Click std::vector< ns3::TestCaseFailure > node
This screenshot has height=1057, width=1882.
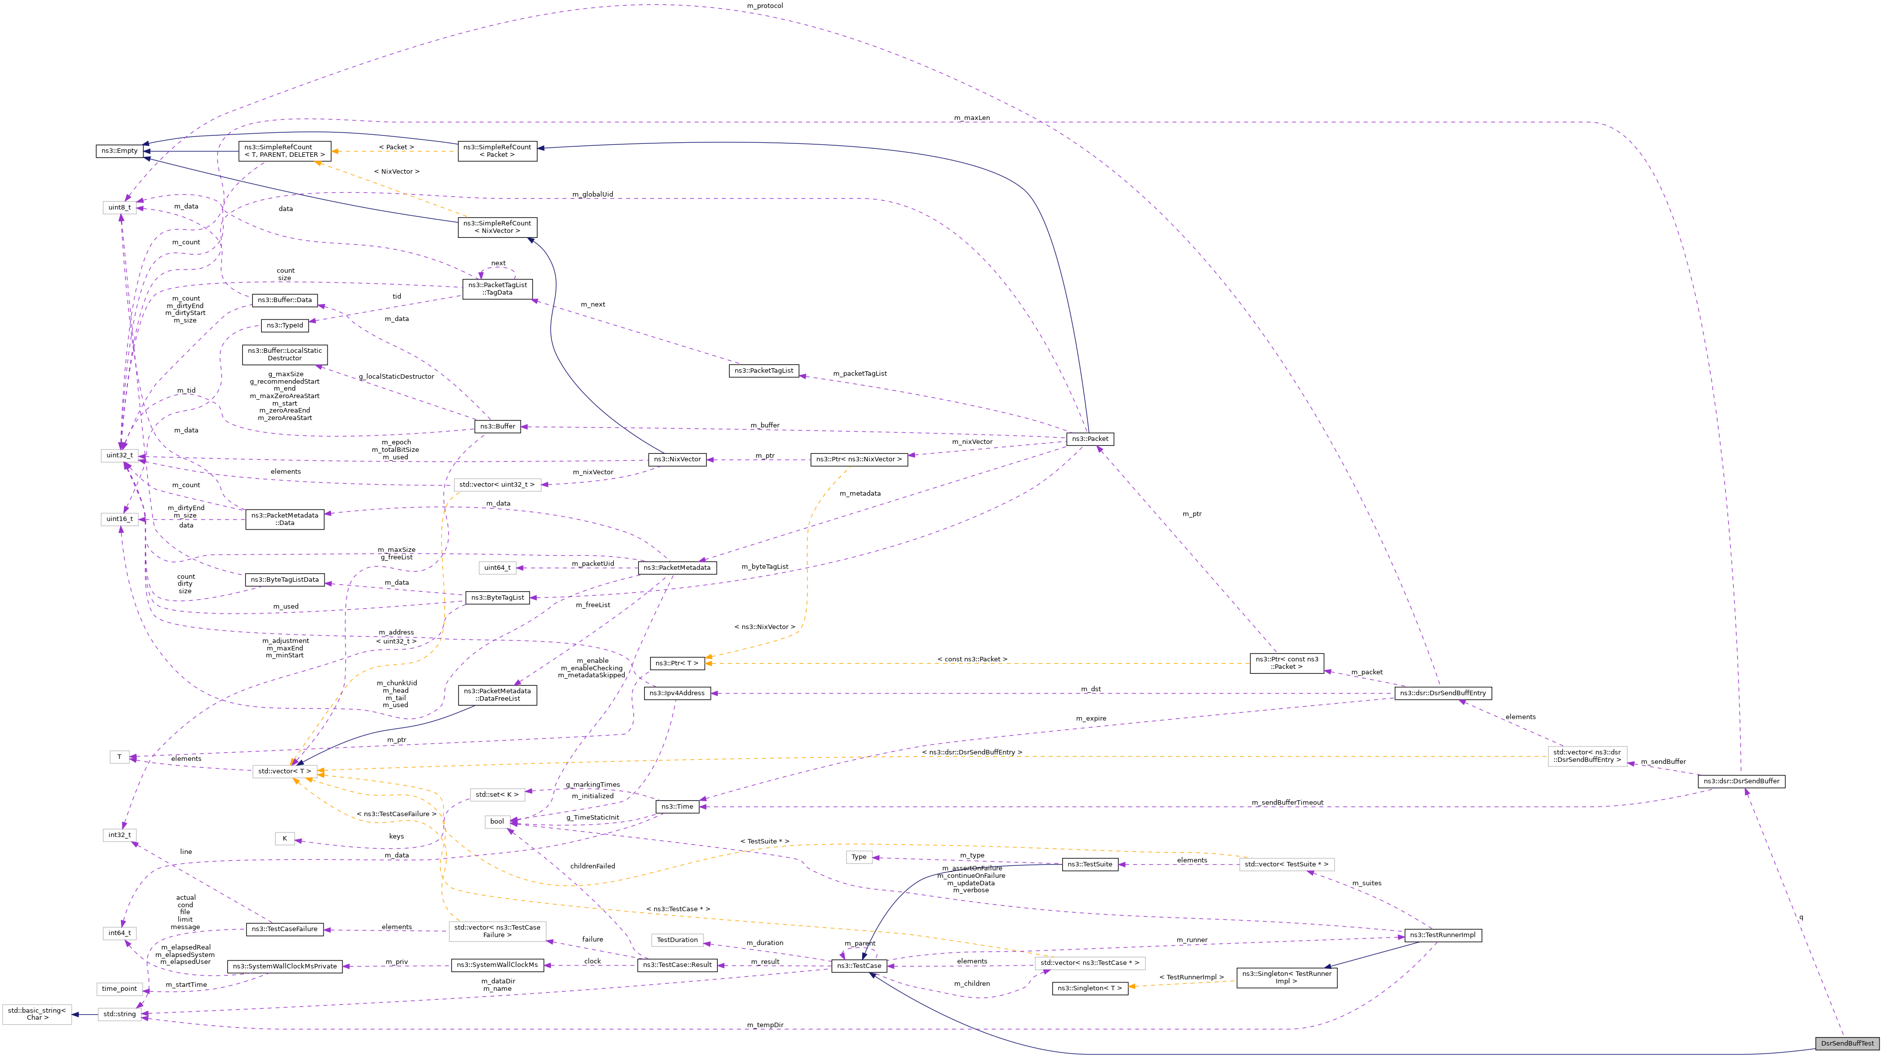(498, 932)
